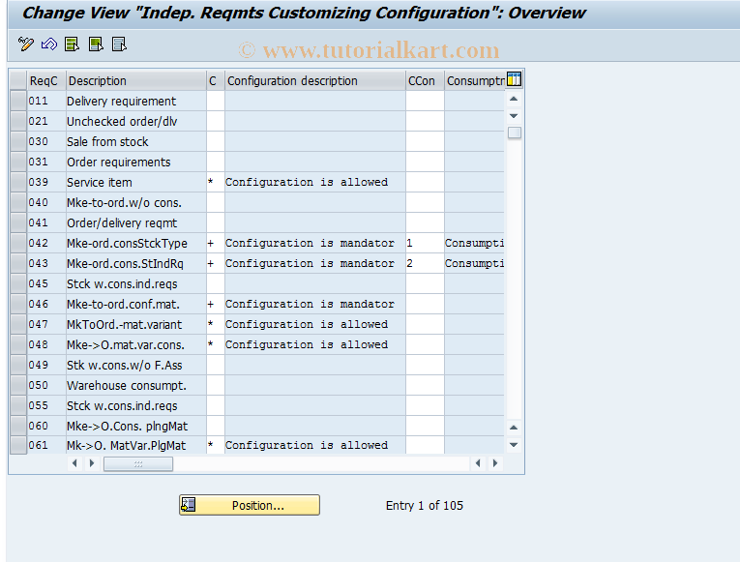Click the Deselect All icon
This screenshot has width=740, height=562.
119,44
